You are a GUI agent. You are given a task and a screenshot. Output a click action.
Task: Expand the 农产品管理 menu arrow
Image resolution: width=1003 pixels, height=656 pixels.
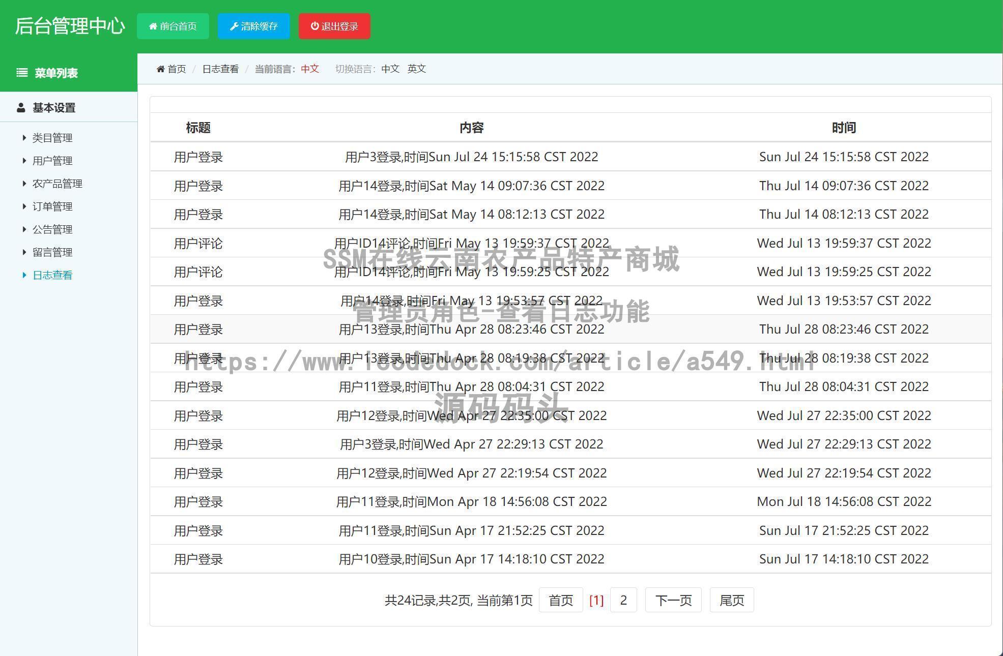pos(23,183)
